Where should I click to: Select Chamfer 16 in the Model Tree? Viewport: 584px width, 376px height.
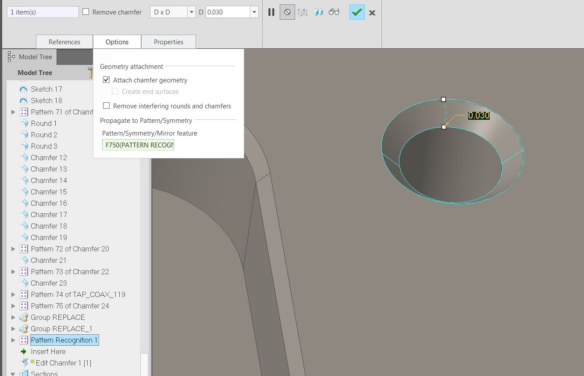coord(49,203)
